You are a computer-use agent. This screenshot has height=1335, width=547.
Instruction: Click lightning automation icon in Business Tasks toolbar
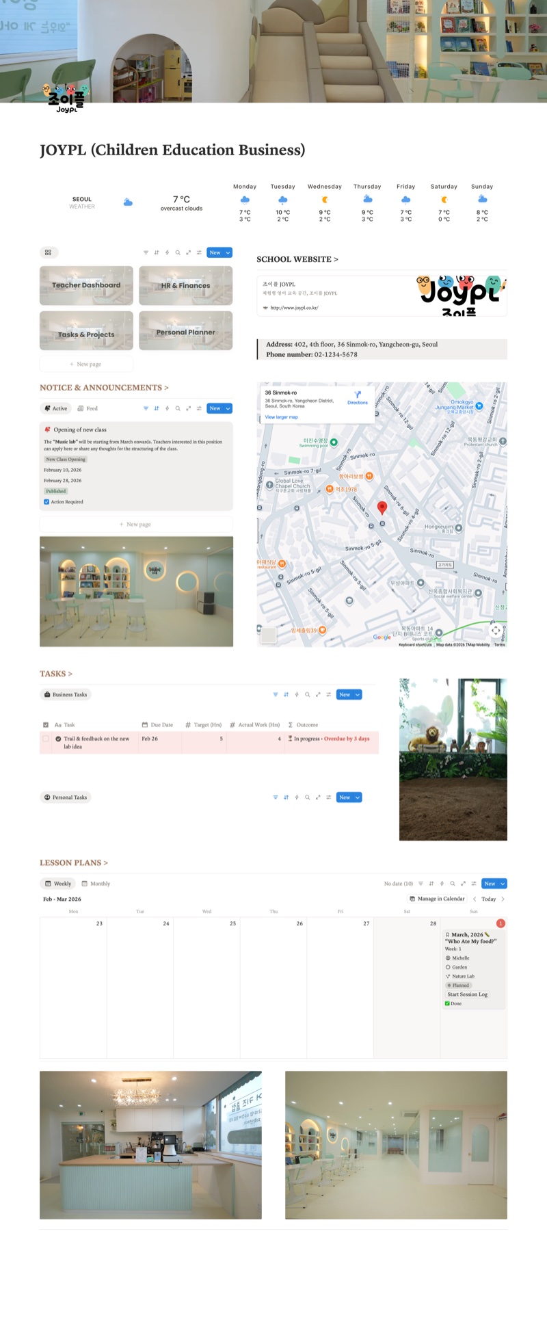[297, 694]
